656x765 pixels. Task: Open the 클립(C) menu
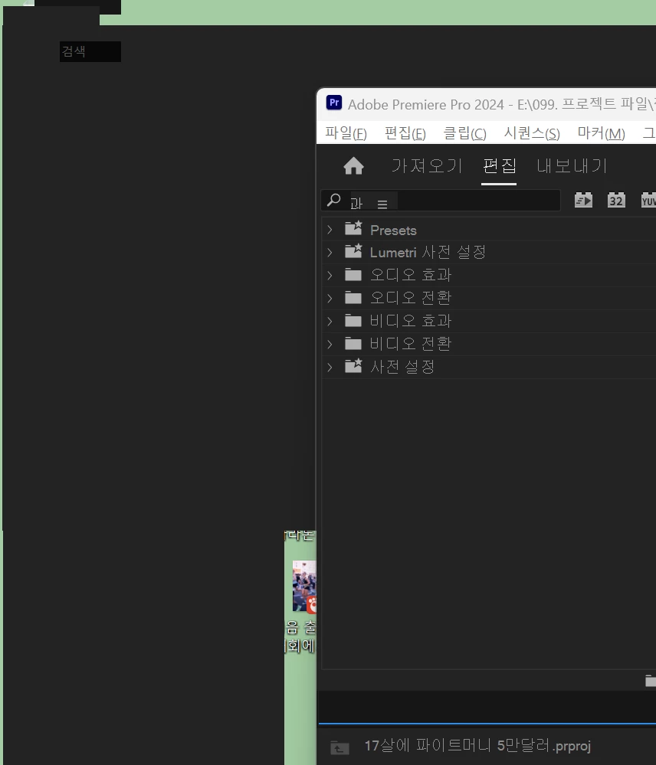[x=464, y=133]
